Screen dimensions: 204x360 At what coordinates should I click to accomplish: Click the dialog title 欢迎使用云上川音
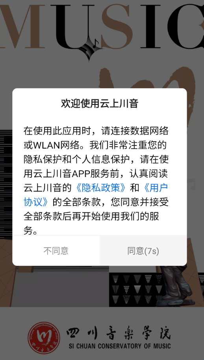click(100, 104)
